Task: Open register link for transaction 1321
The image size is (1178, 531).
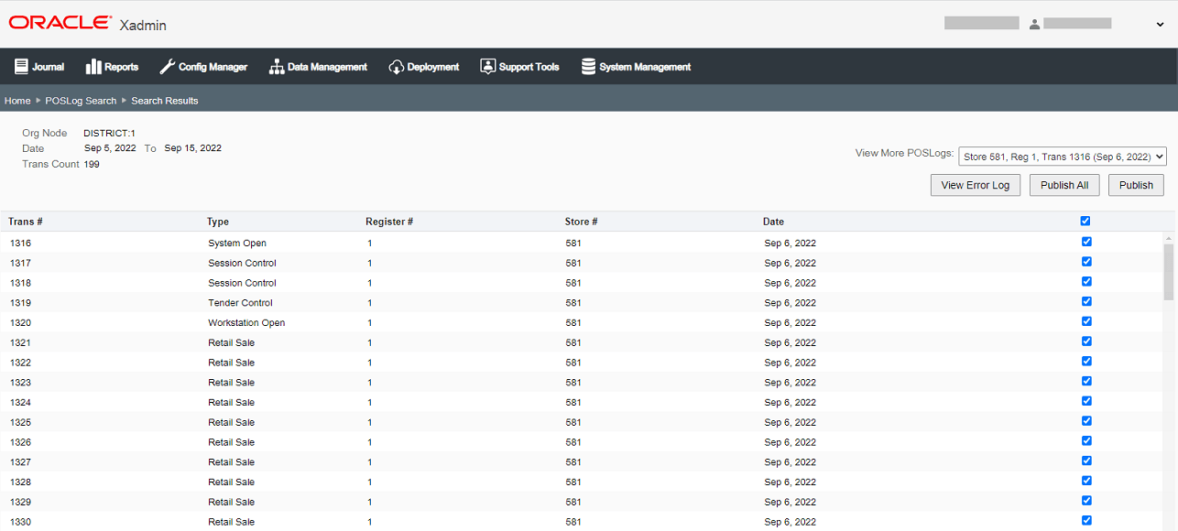Action: [370, 342]
